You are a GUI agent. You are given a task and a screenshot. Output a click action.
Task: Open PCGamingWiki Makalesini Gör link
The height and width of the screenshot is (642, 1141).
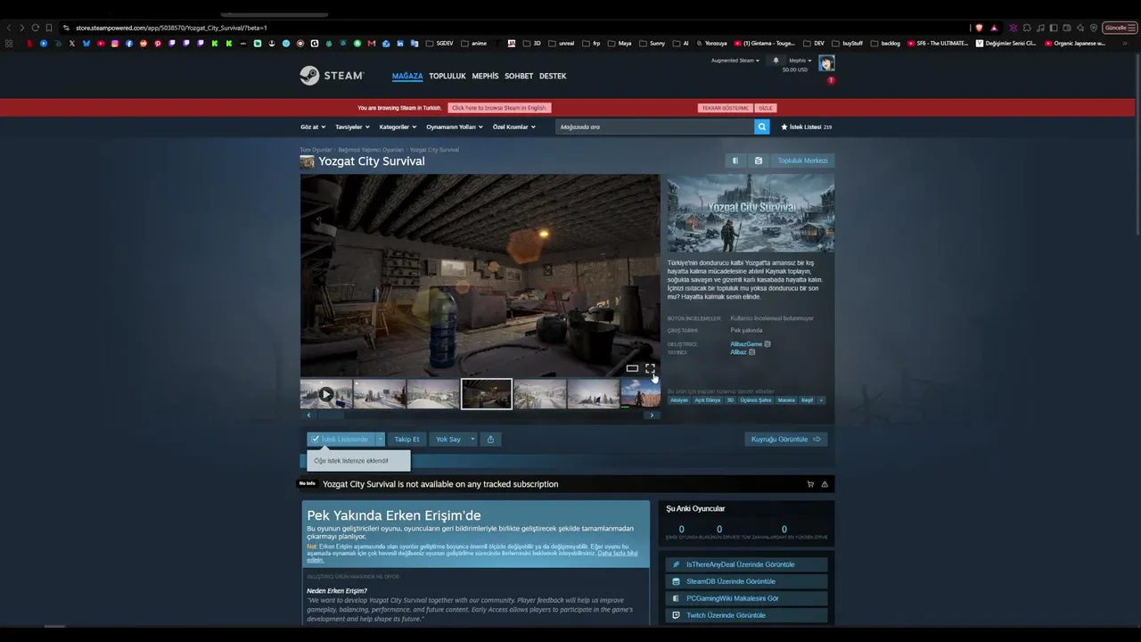(x=746, y=598)
